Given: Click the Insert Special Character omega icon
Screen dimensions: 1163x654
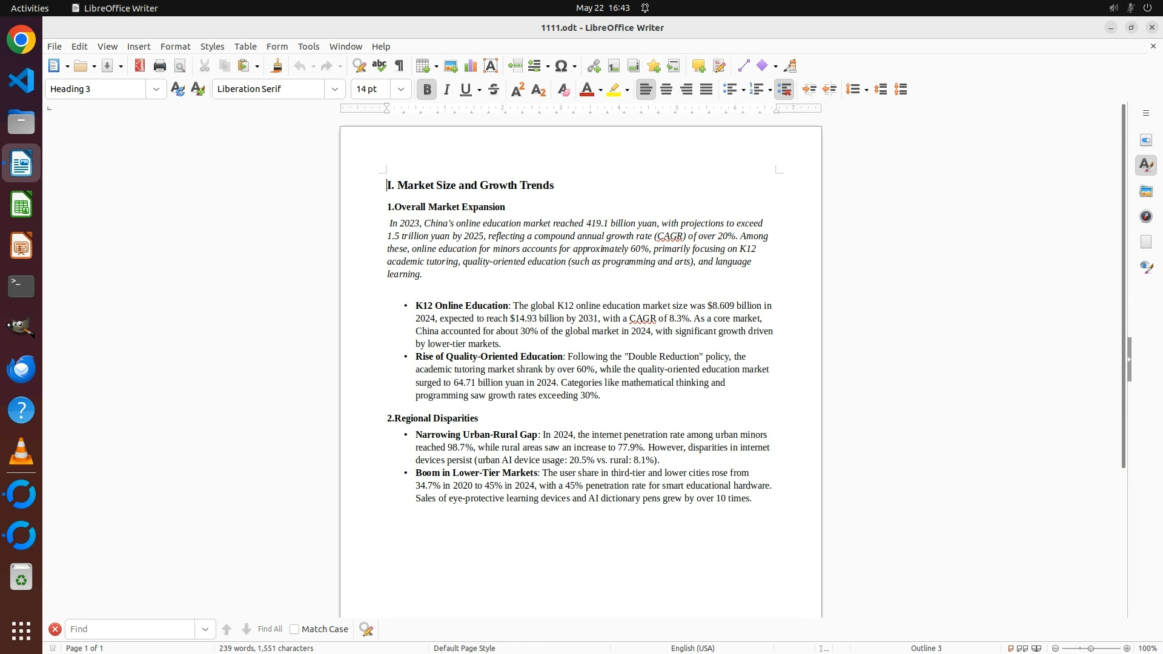Looking at the screenshot, I should (x=561, y=66).
